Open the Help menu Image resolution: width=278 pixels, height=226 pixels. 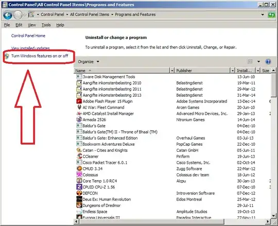click(60, 25)
